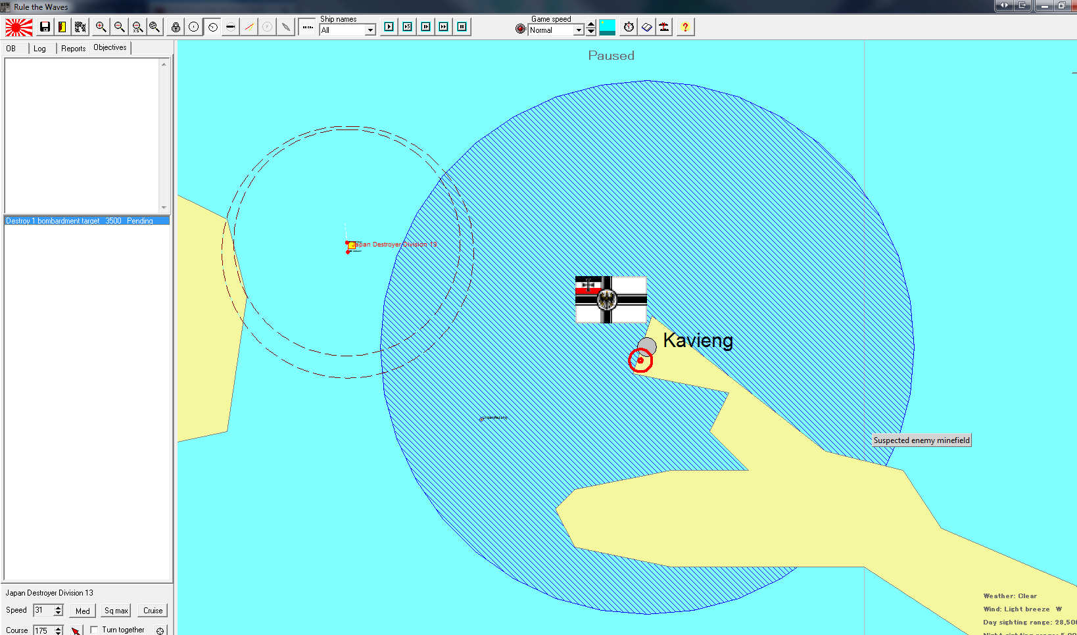1077x635 pixels.
Task: Click the day sky color indicator swatch
Action: pos(608,27)
